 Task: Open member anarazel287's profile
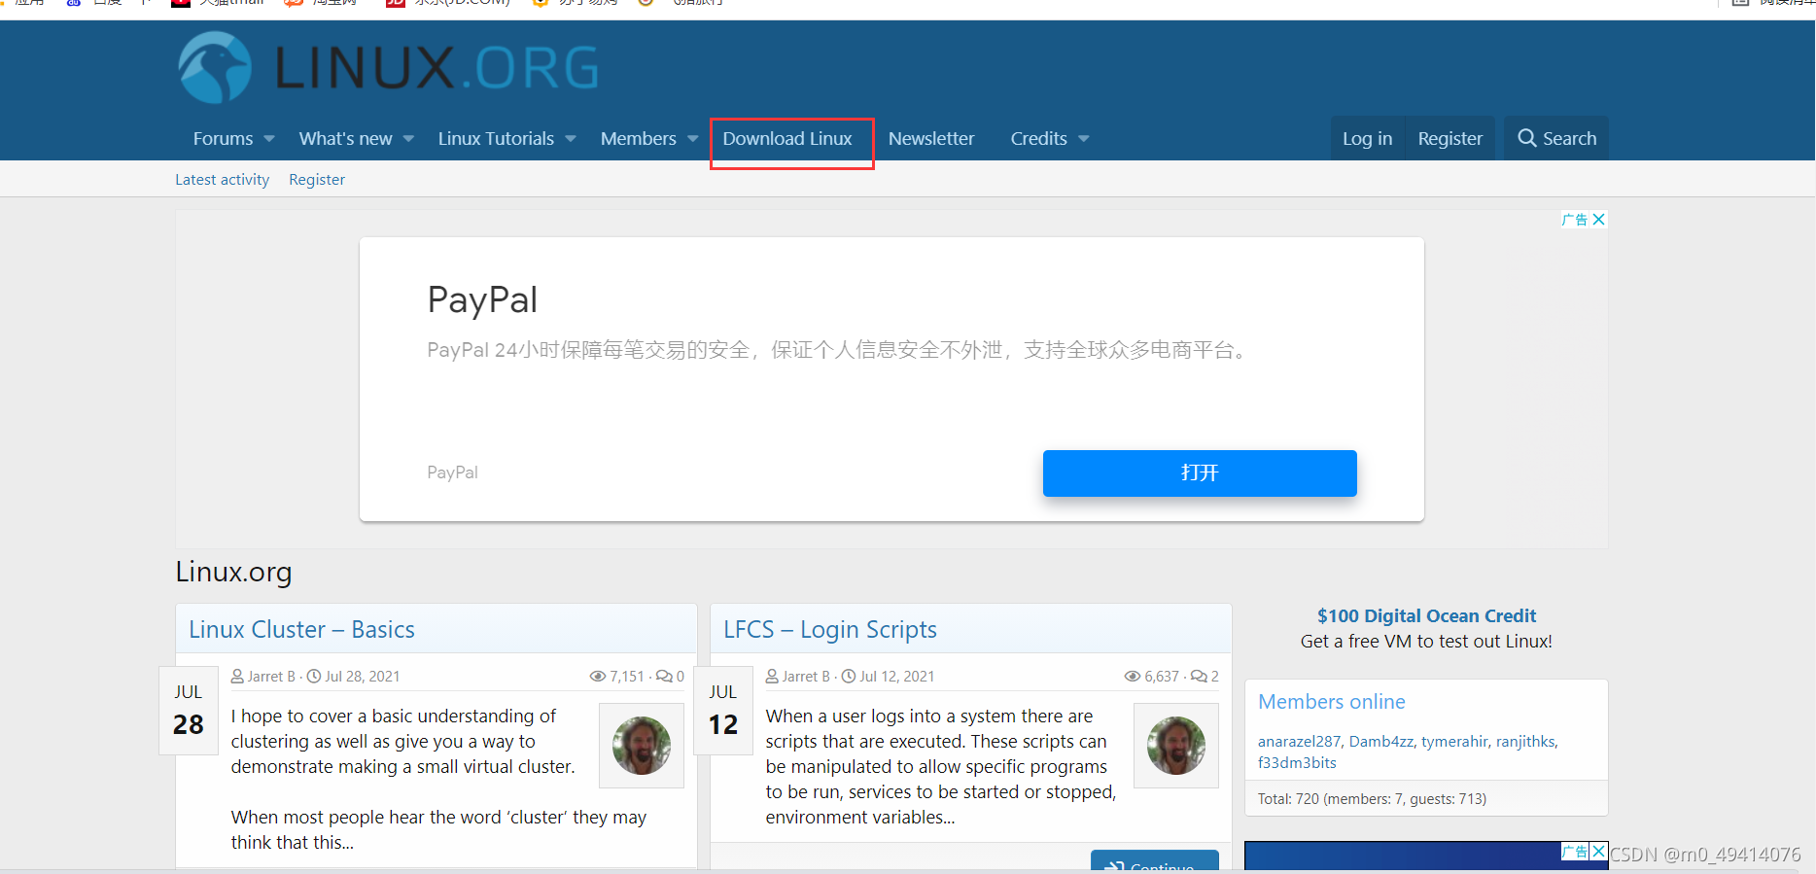(1299, 742)
